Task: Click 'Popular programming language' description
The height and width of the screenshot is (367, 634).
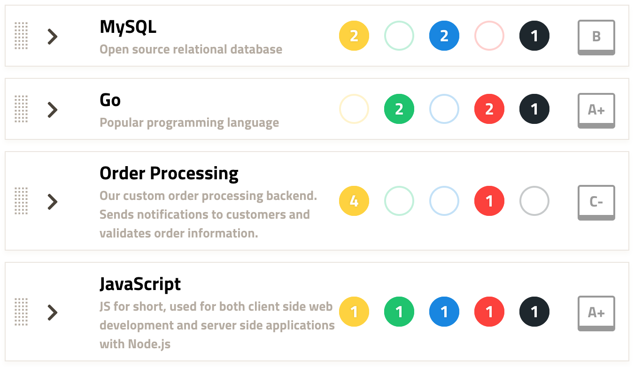Action: point(189,123)
